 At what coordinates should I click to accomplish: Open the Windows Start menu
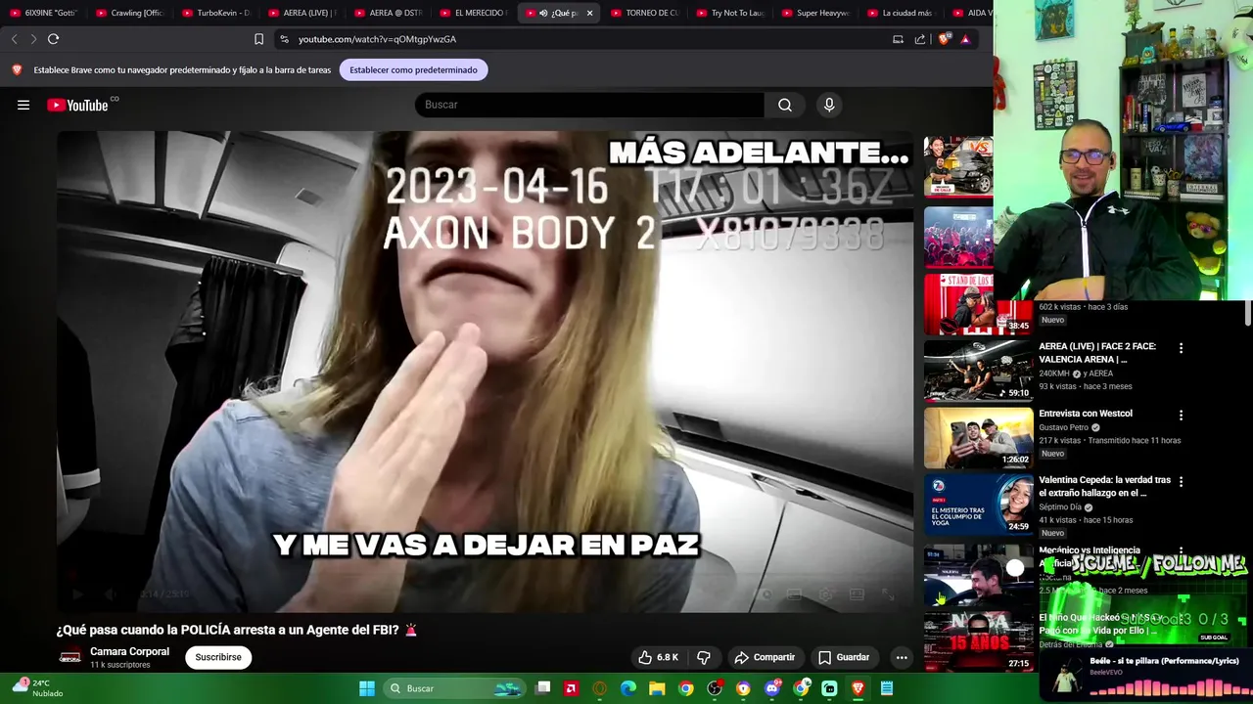coord(367,688)
